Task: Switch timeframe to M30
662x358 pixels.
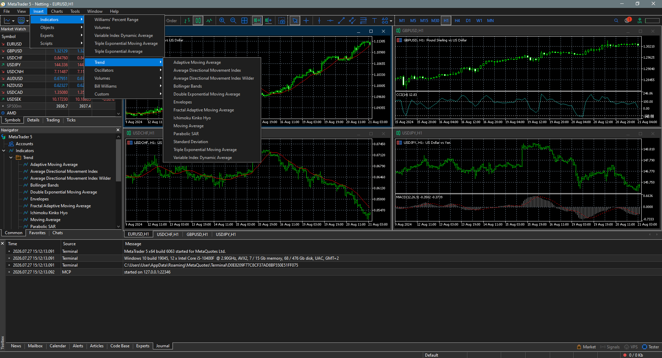Action: click(435, 21)
